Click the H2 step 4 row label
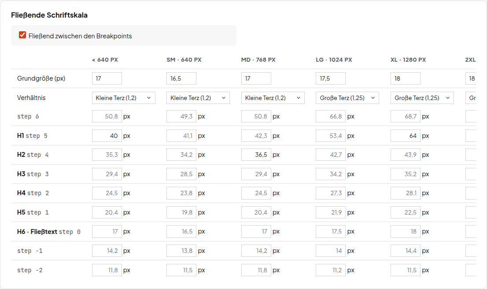This screenshot has width=487, height=289. tap(33, 155)
